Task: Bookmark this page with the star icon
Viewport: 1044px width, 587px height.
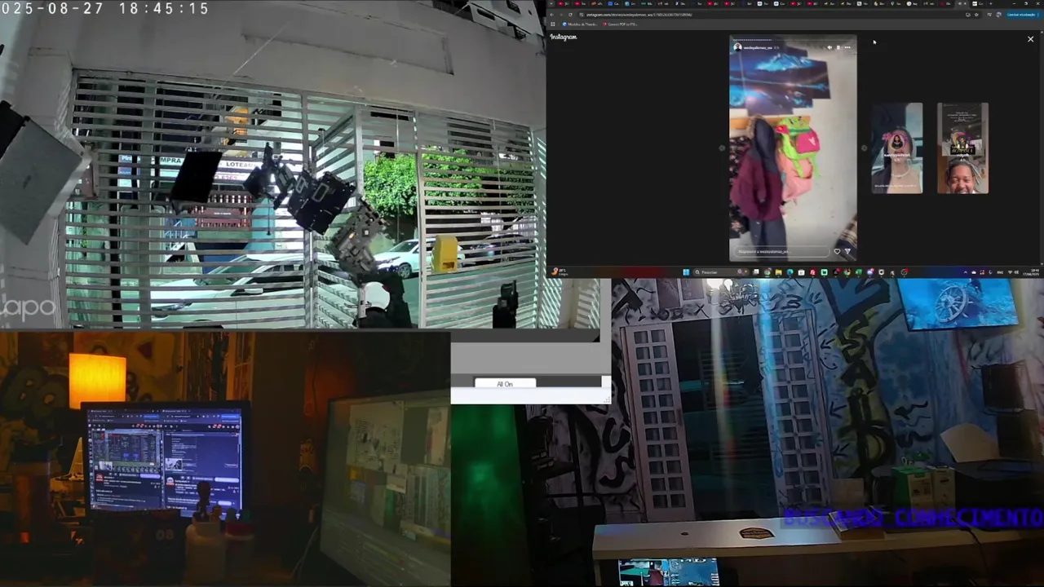Action: coord(976,15)
